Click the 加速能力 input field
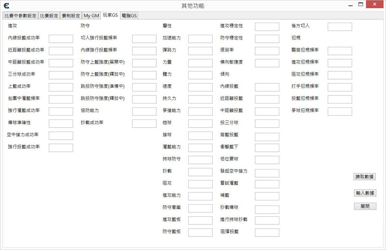Image resolution: width=386 pixels, height=250 pixels. tap(200, 39)
